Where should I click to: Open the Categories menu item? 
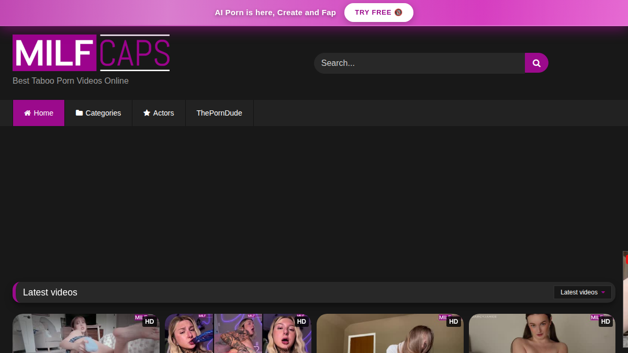[98, 113]
